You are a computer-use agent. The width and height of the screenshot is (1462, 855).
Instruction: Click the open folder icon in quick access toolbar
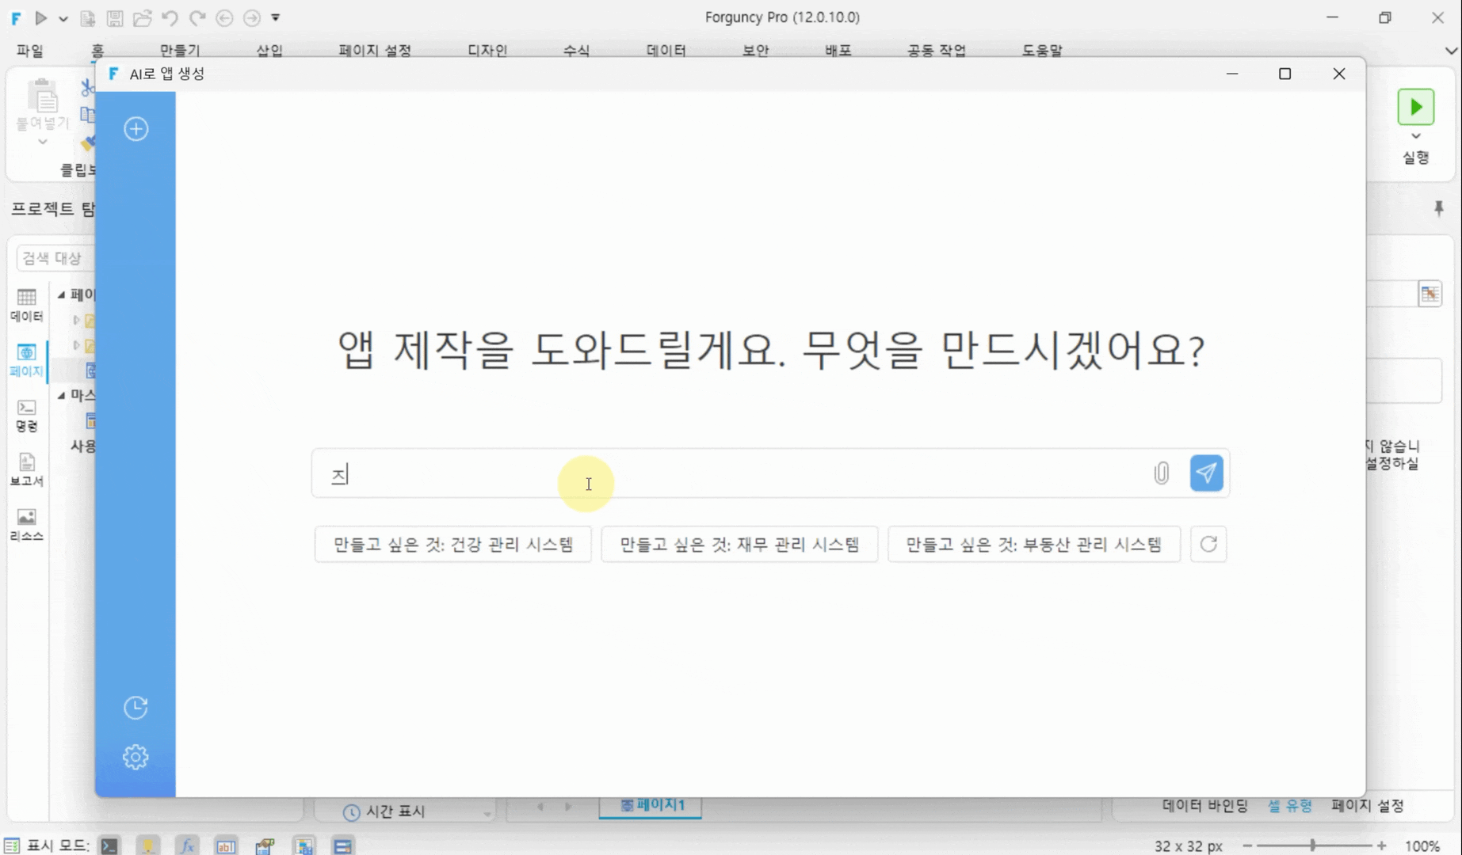tap(142, 17)
